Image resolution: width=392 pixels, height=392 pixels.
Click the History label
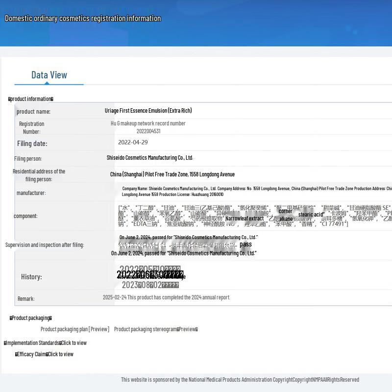31,277
